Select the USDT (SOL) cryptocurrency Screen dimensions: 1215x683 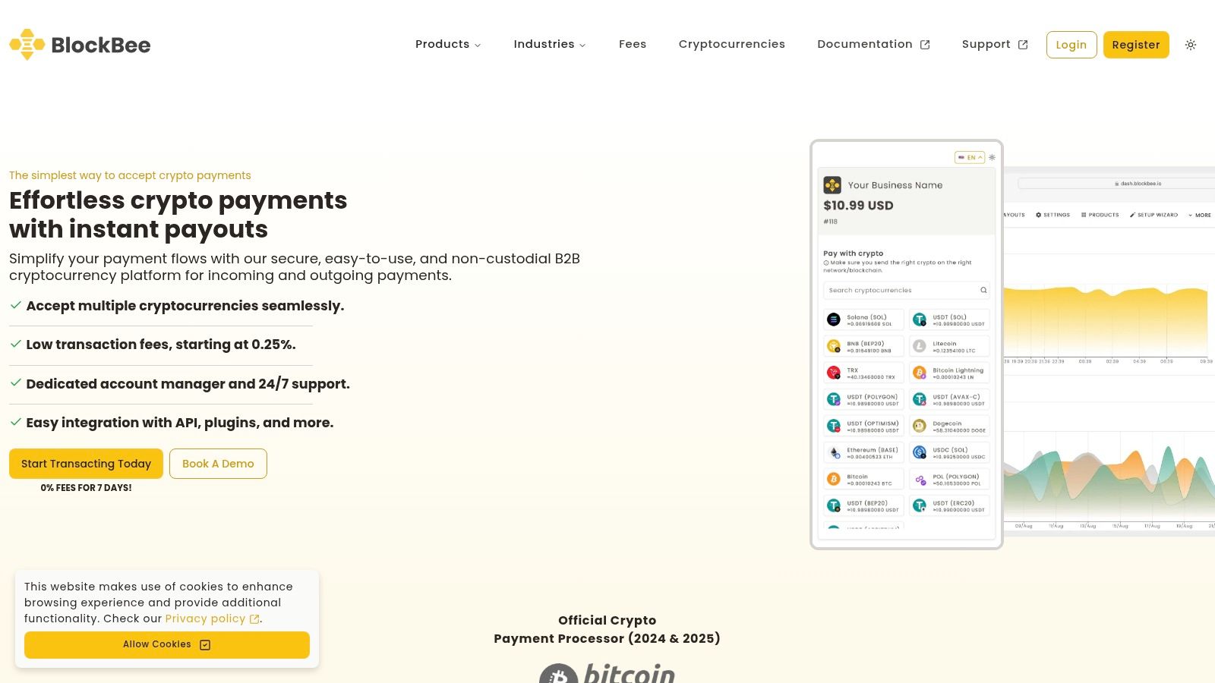click(x=949, y=319)
